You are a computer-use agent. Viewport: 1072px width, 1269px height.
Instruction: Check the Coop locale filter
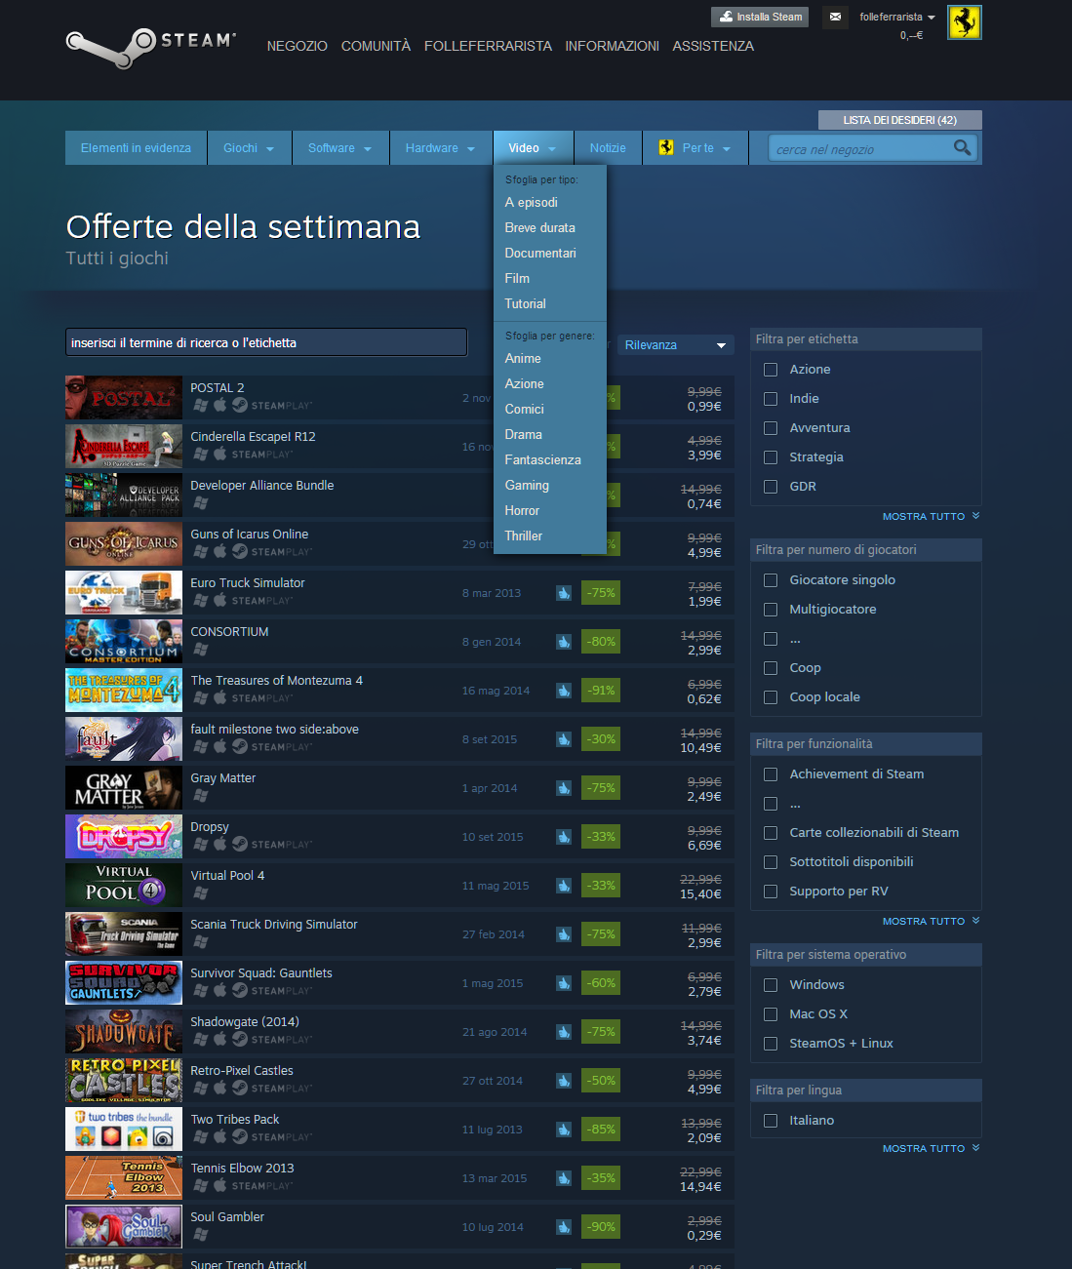[x=771, y=697]
